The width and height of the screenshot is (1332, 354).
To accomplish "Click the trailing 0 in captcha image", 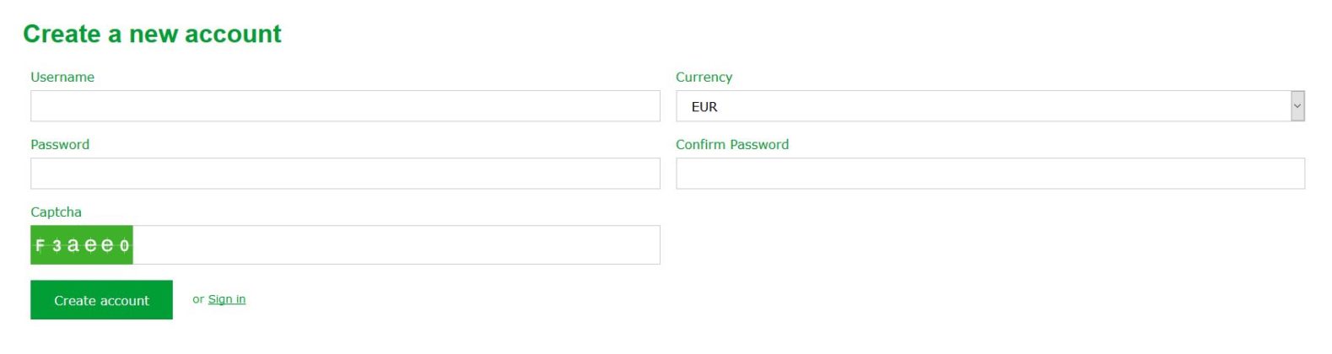I will pos(124,246).
